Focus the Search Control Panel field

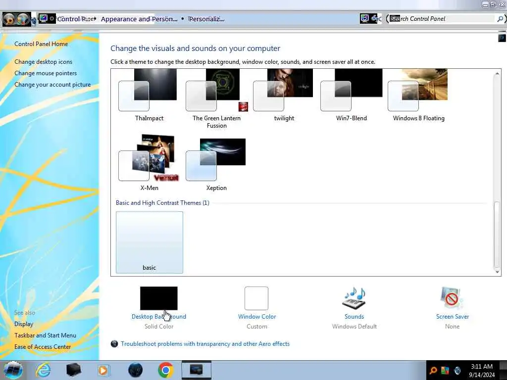click(x=442, y=19)
